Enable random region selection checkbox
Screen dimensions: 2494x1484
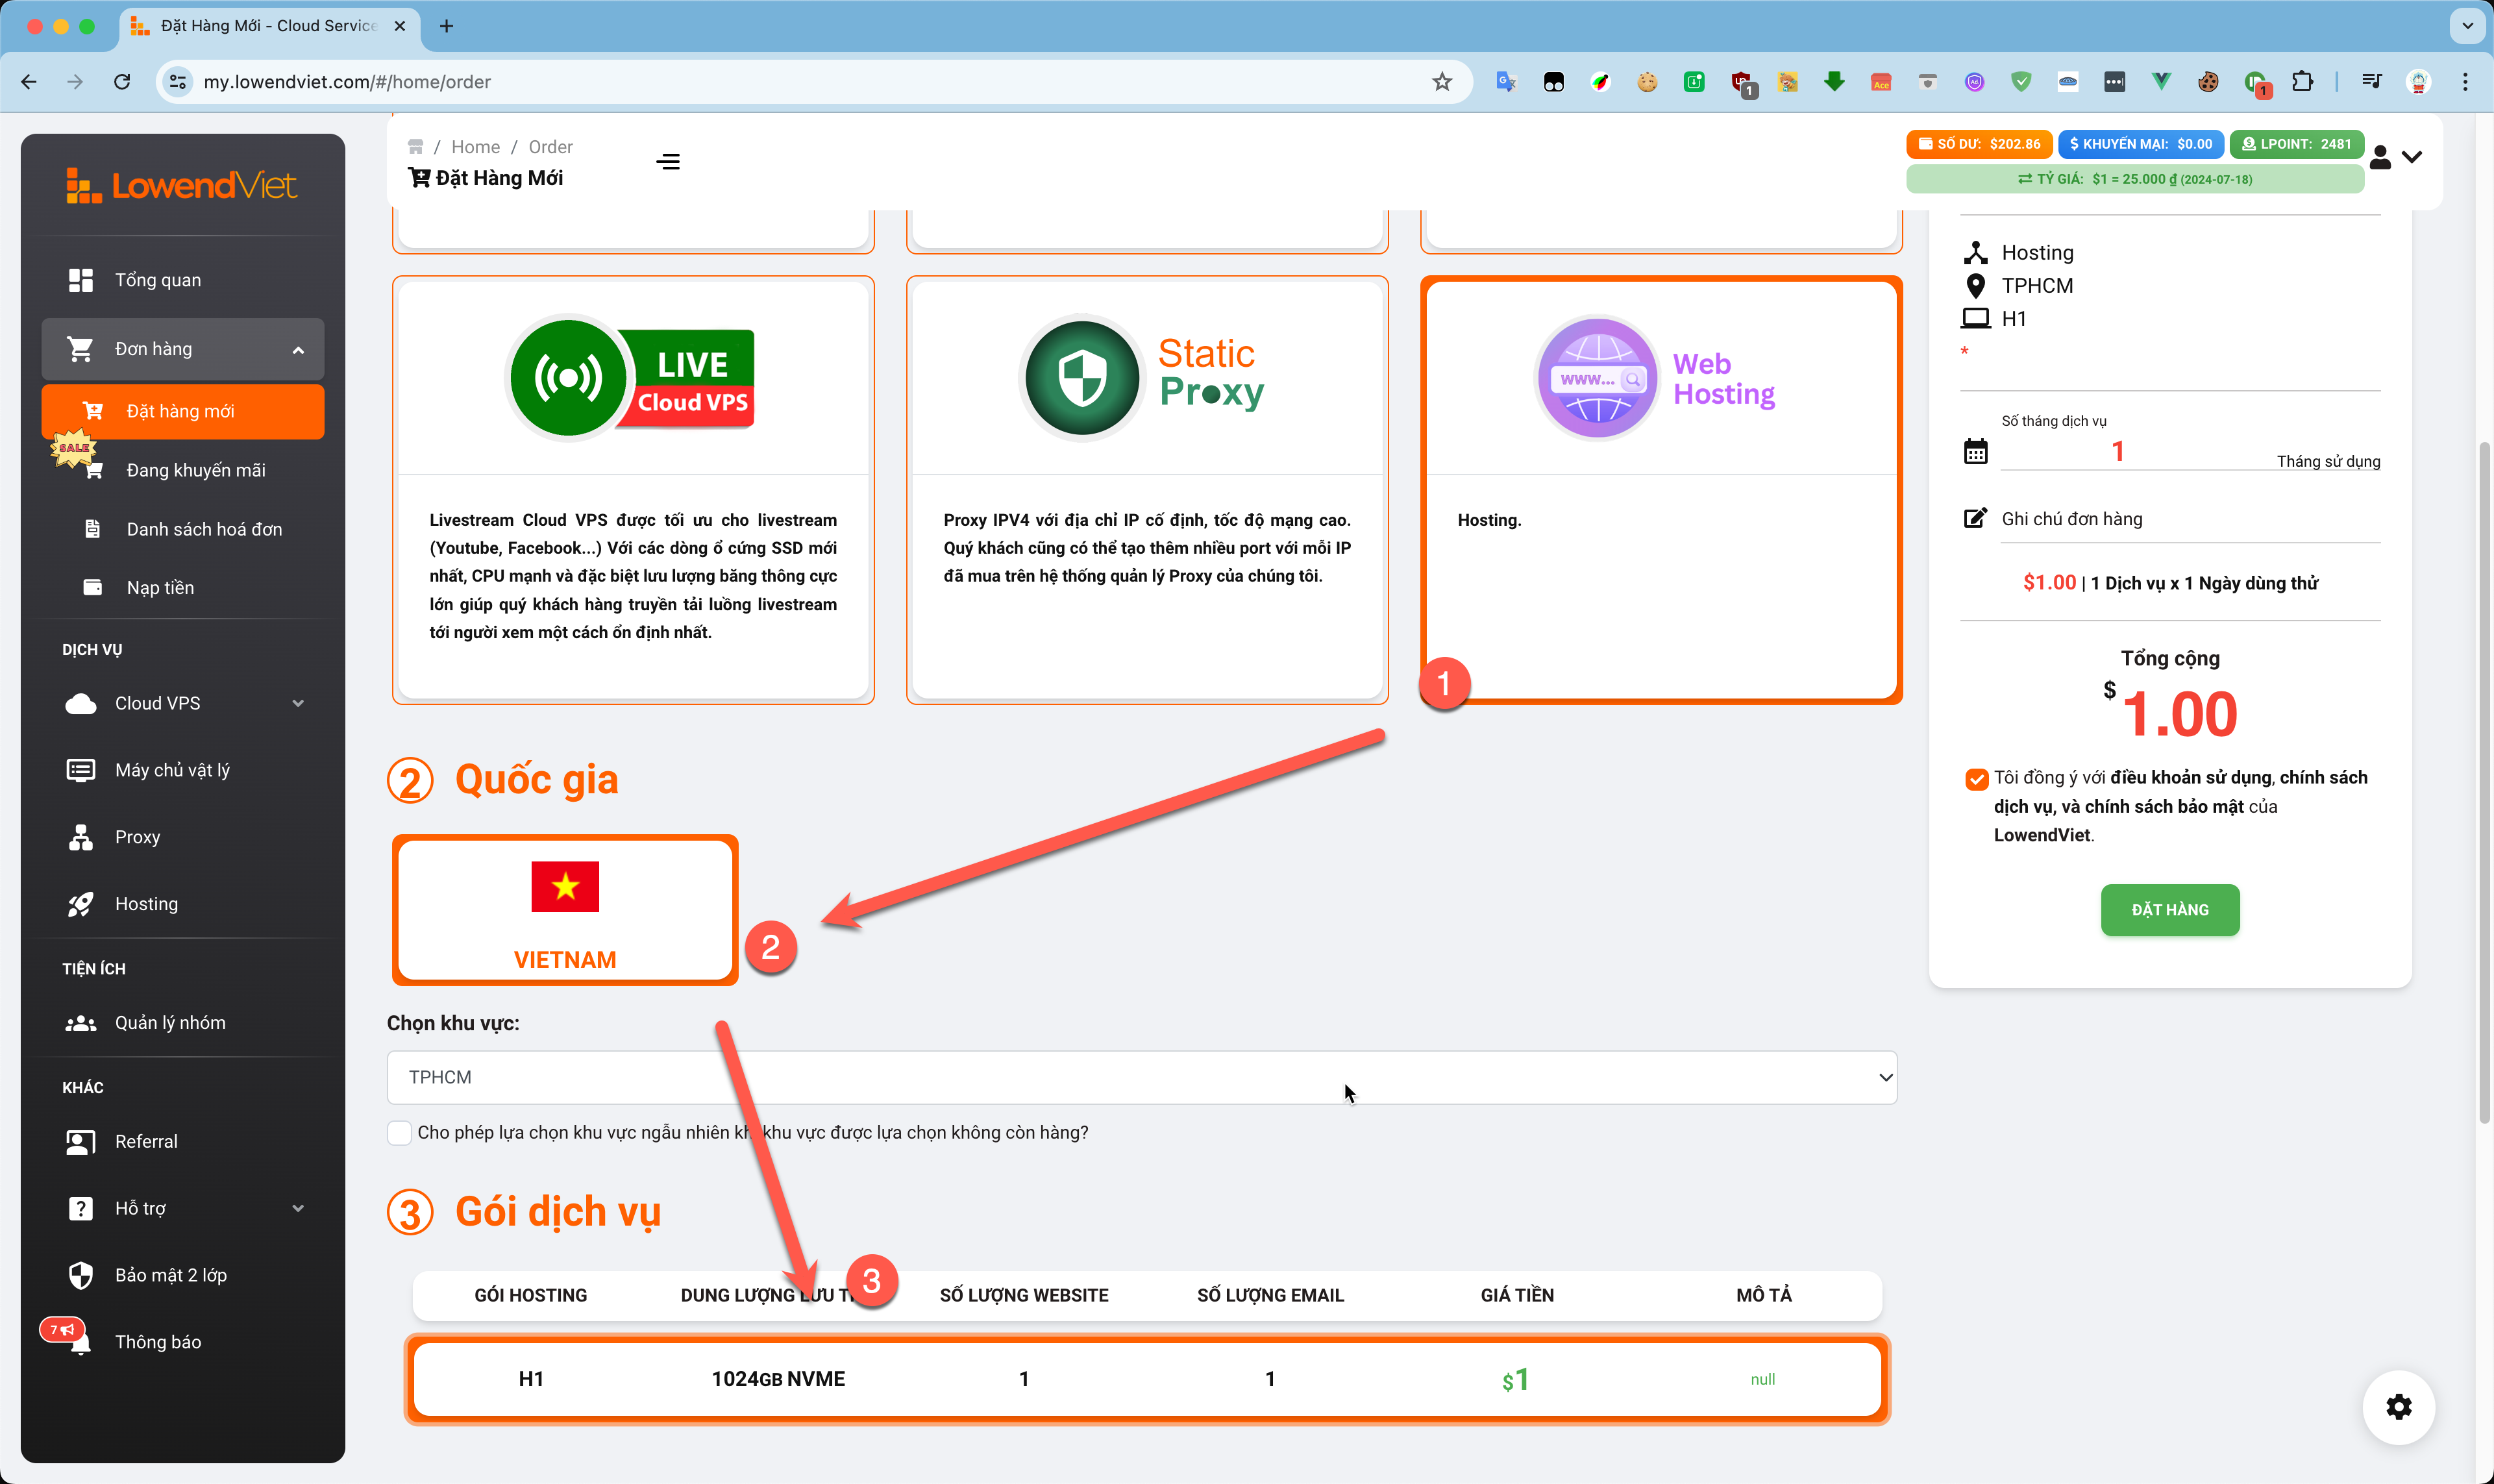(x=399, y=1132)
